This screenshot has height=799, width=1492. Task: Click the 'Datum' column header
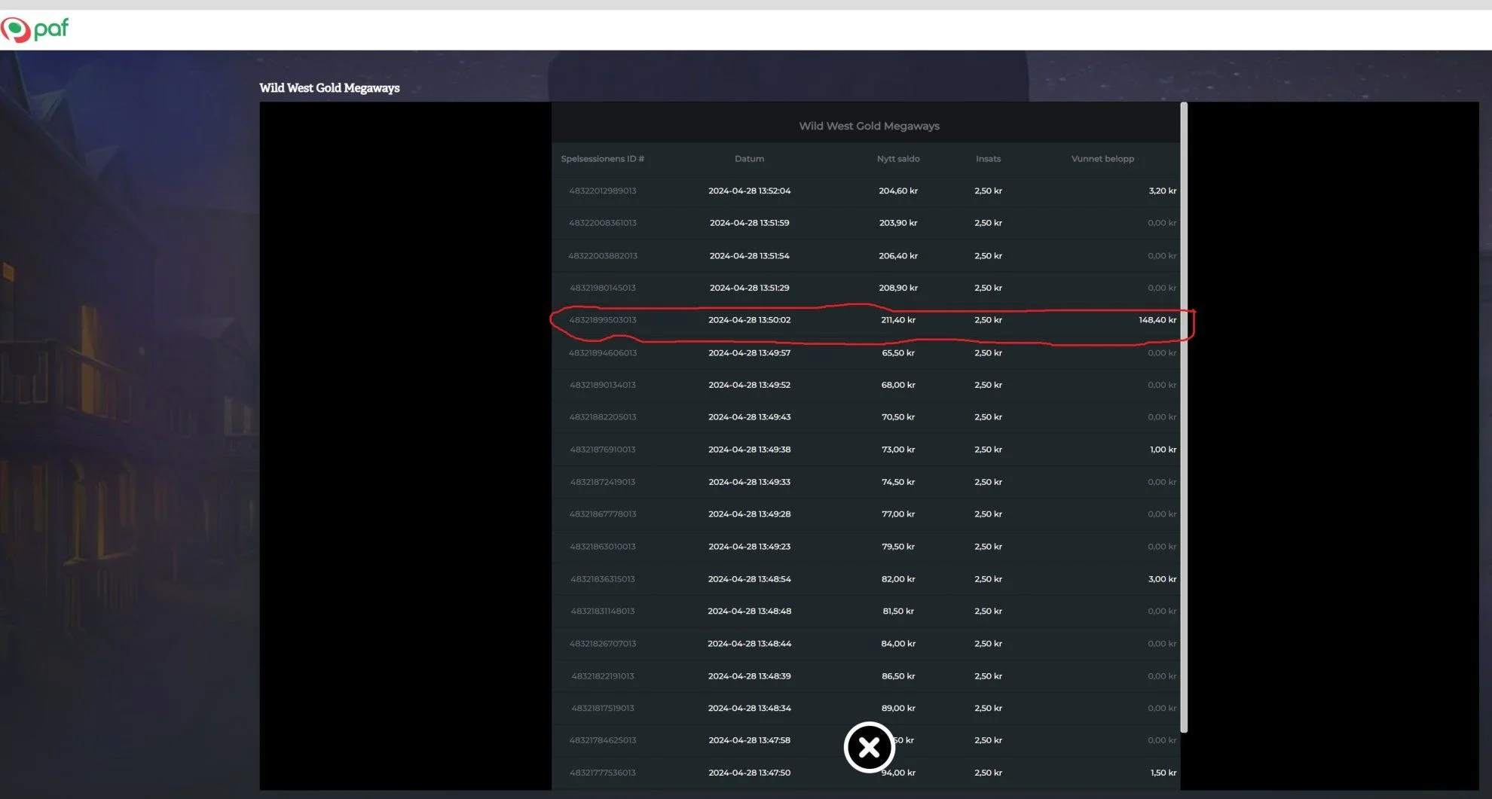pos(749,159)
